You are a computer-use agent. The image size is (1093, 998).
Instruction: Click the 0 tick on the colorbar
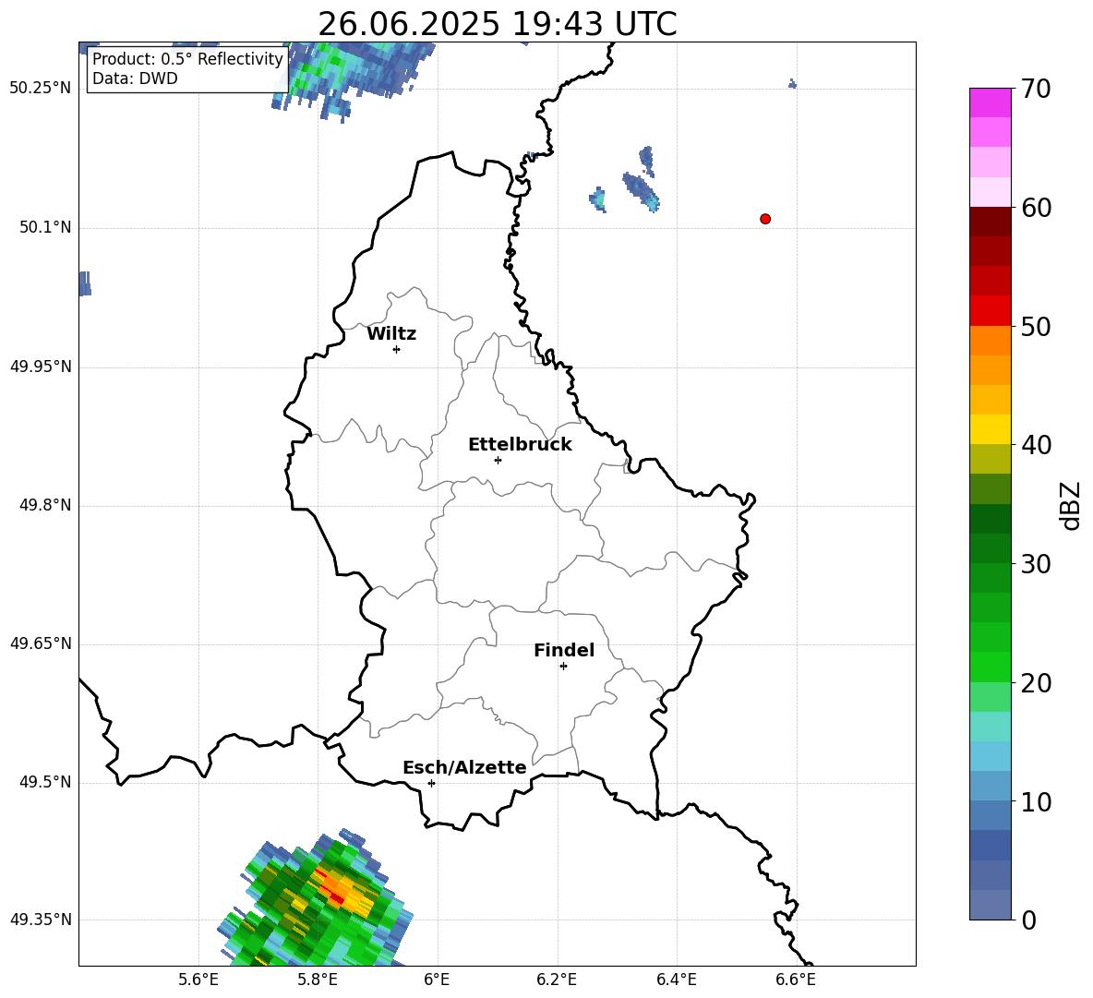pos(1029,920)
